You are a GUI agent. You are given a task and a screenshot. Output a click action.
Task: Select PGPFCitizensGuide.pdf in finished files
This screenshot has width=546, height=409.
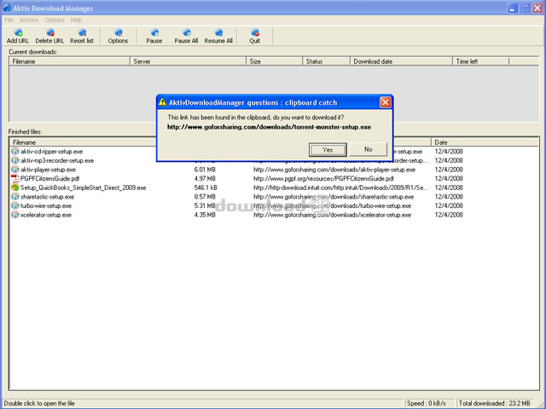point(49,179)
